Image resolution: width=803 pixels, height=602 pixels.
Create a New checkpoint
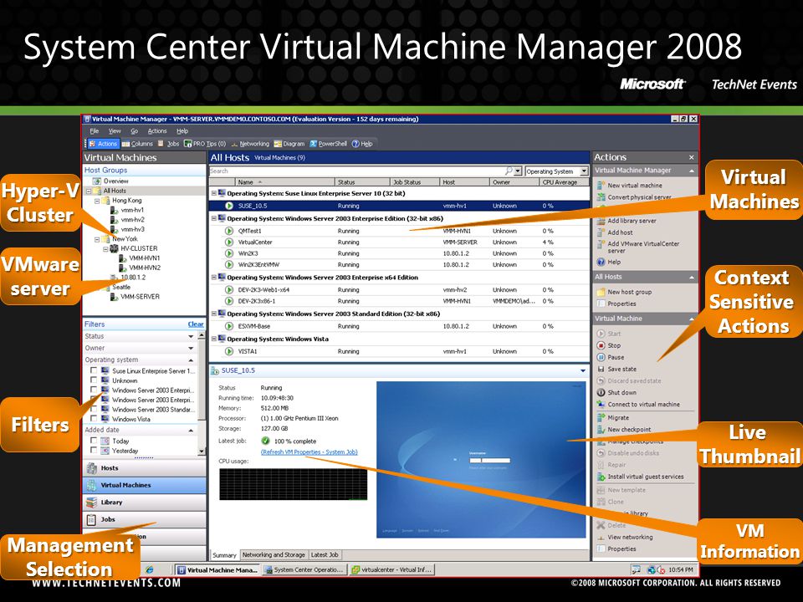[x=624, y=430]
